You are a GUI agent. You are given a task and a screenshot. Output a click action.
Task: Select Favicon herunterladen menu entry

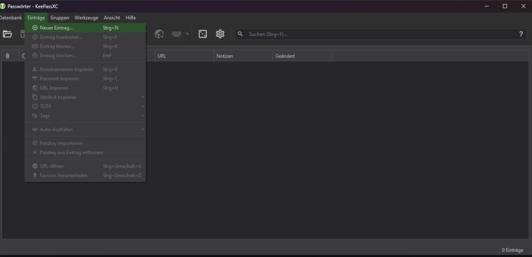(x=86, y=175)
